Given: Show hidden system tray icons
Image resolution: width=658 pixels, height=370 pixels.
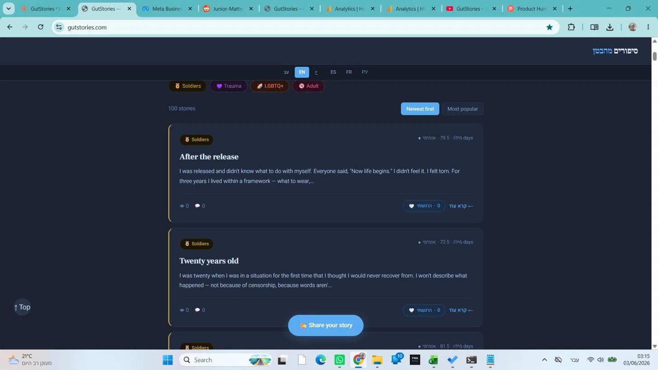Looking at the screenshot, I should (544, 360).
